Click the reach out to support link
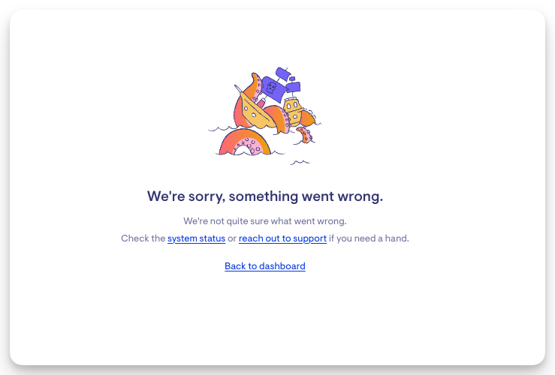The height and width of the screenshot is (375, 555). coord(282,238)
